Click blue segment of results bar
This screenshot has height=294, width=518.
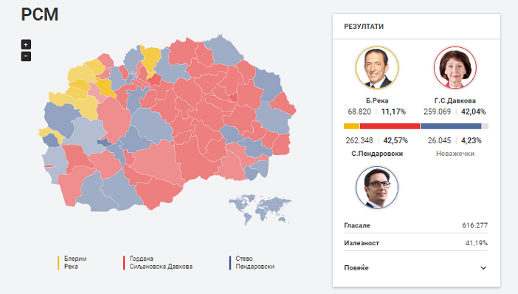click(451, 126)
